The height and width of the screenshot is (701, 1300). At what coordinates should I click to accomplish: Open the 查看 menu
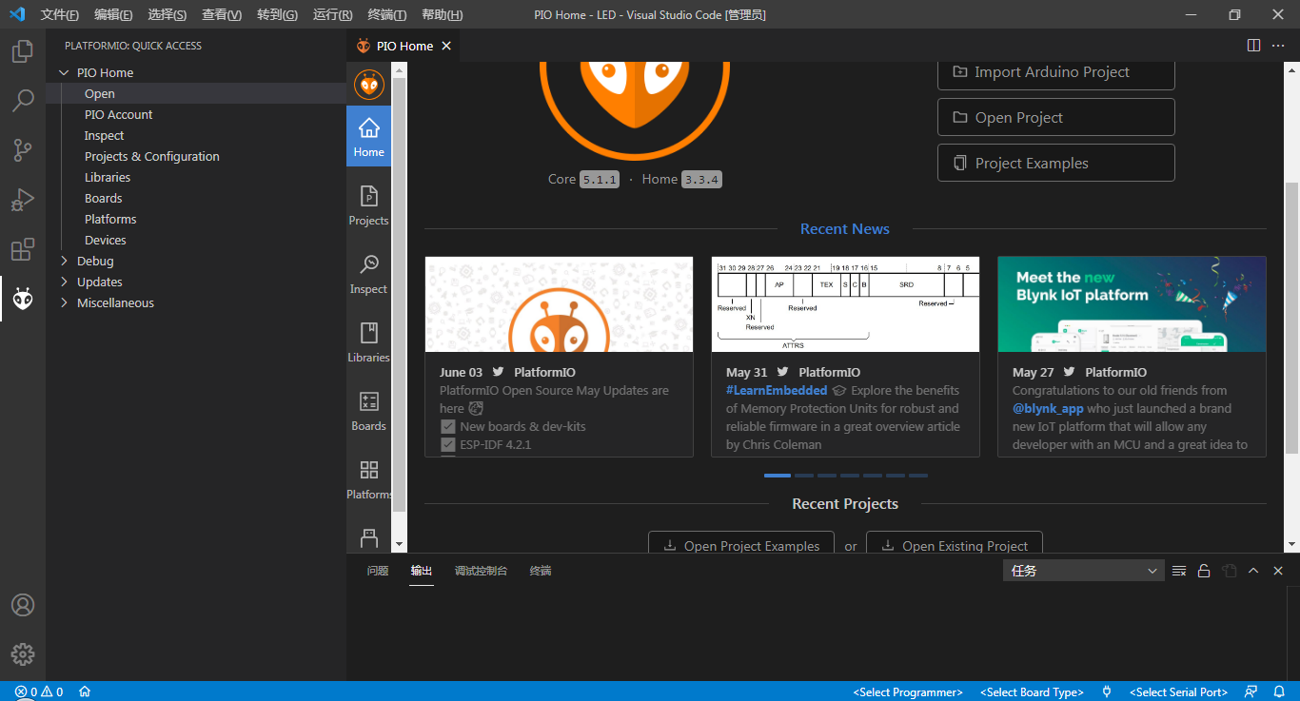[222, 14]
